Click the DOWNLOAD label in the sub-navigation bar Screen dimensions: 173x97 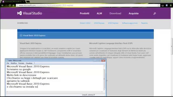pyautogui.click(x=22, y=23)
